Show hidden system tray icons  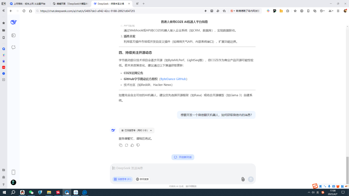coord(309,193)
